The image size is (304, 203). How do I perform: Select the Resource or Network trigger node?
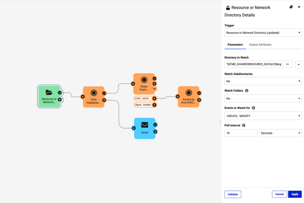click(x=49, y=96)
